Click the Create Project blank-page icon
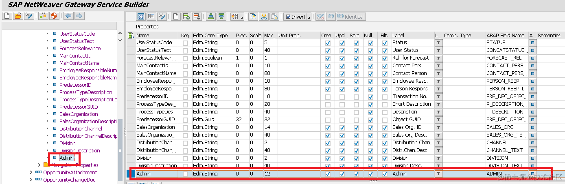 [x=7, y=16]
